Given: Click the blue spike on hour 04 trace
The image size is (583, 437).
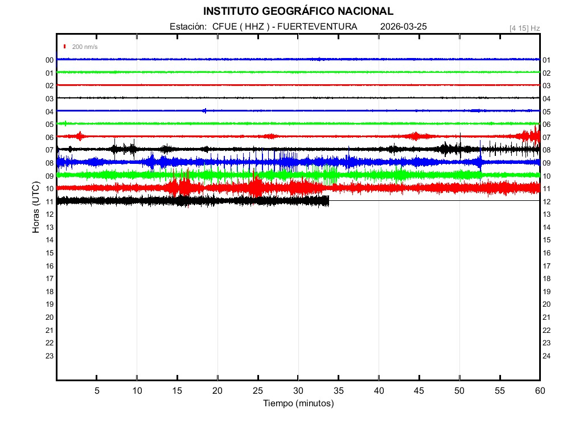Looking at the screenshot, I should (x=204, y=110).
